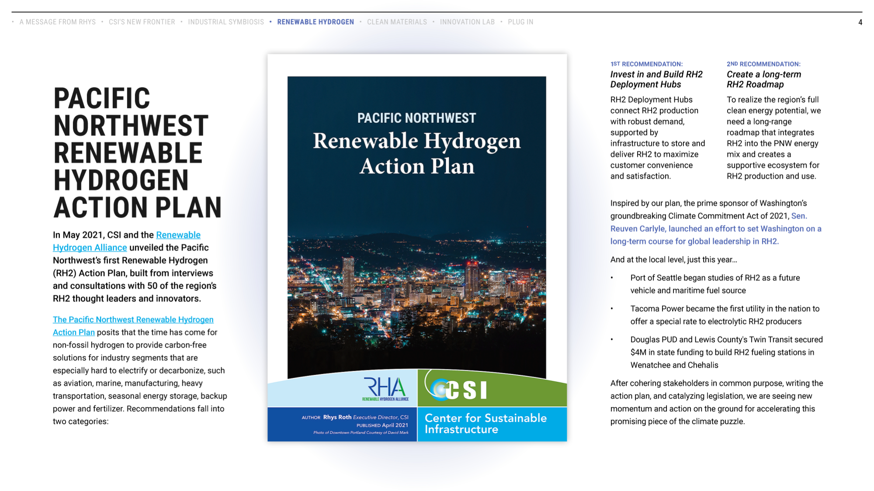This screenshot has height=491, width=874.
Task: Click the 'Renewable Hydrogen Action Plan' cover title
Action: (x=417, y=153)
